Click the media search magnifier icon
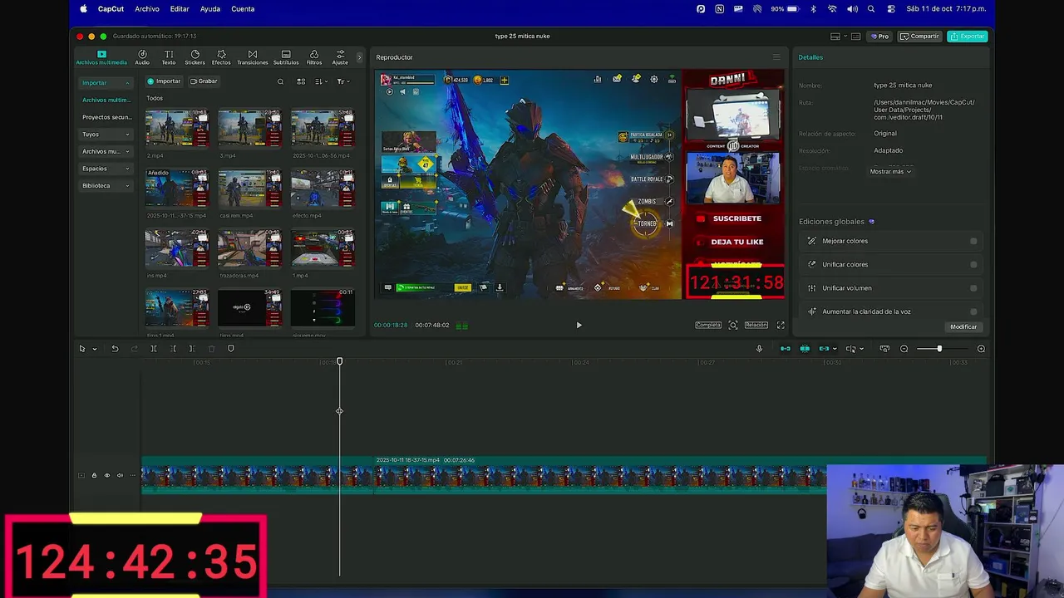The image size is (1064, 598). pyautogui.click(x=280, y=81)
